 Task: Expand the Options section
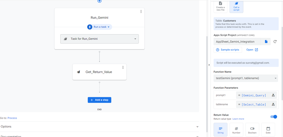[99, 126]
